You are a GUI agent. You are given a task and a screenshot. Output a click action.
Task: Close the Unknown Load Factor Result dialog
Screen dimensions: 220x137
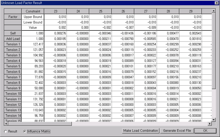click(216, 3)
